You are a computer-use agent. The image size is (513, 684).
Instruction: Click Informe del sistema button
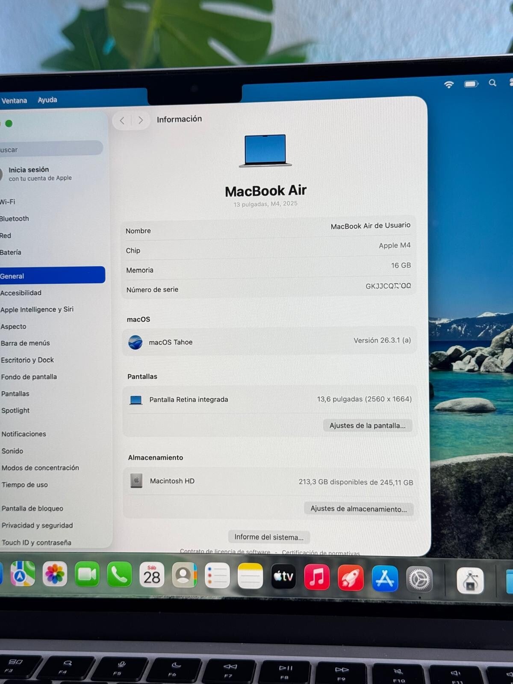[269, 537]
